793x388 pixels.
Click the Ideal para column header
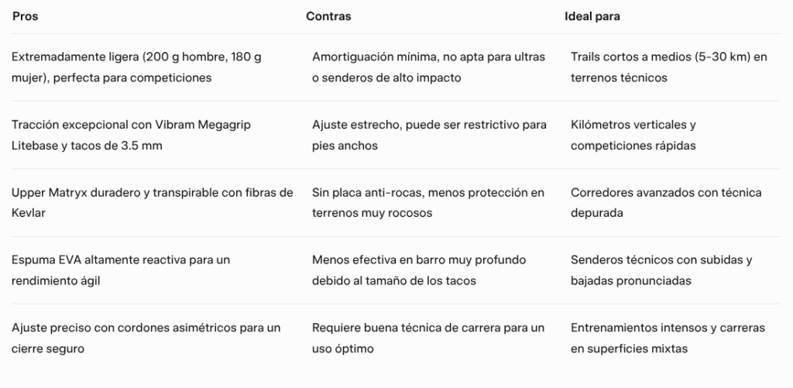click(592, 16)
